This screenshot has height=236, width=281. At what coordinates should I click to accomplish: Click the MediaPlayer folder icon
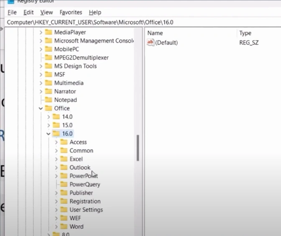pos(49,32)
